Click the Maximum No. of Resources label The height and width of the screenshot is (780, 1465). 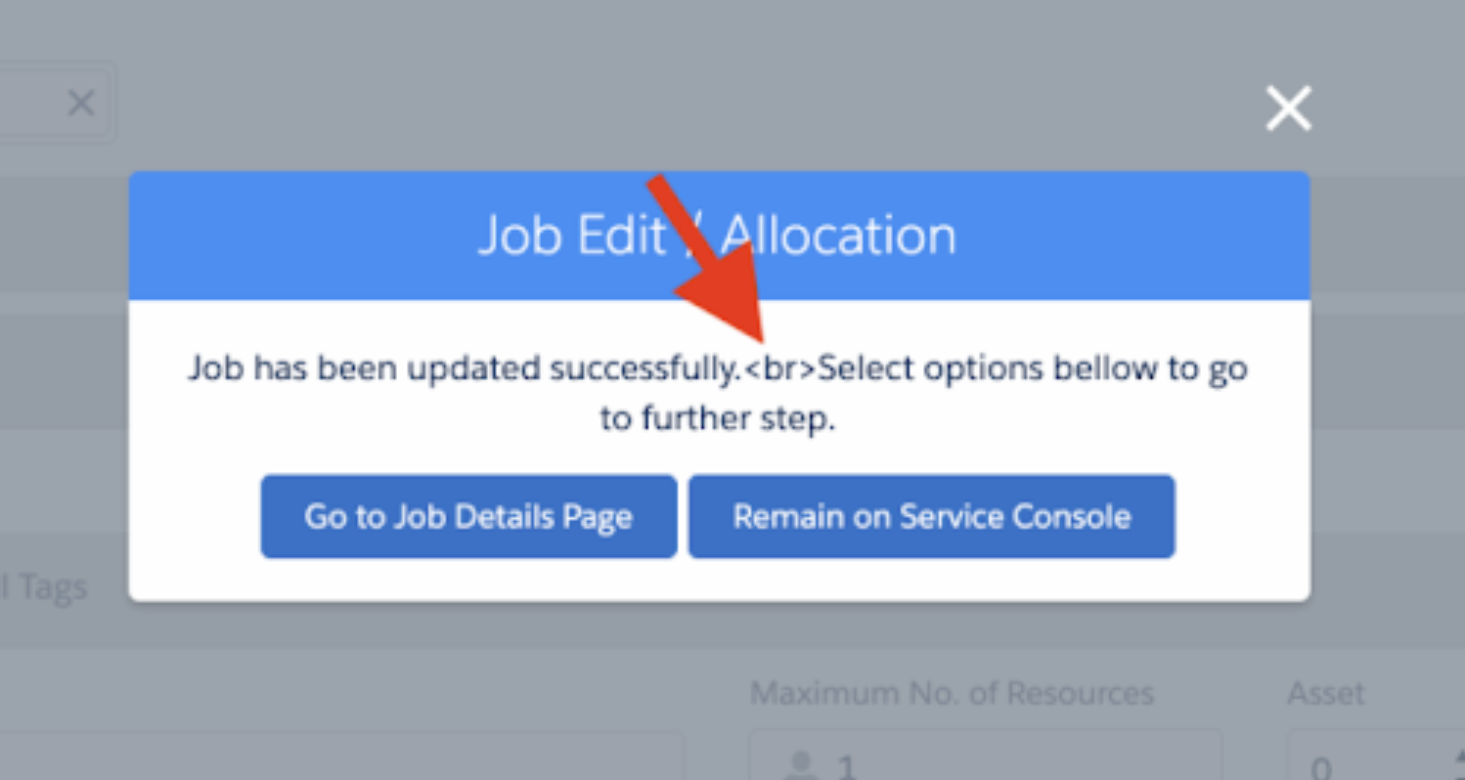tap(952, 694)
